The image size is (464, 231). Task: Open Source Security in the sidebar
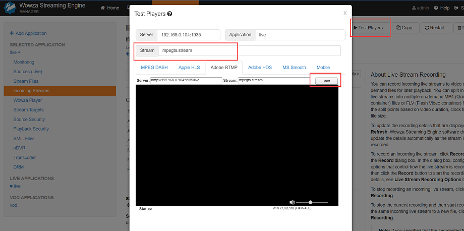[x=29, y=120]
